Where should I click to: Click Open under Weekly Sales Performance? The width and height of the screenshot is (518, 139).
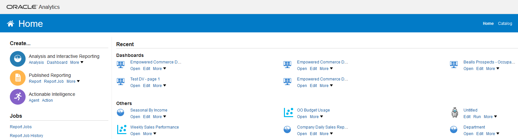tap(135, 134)
